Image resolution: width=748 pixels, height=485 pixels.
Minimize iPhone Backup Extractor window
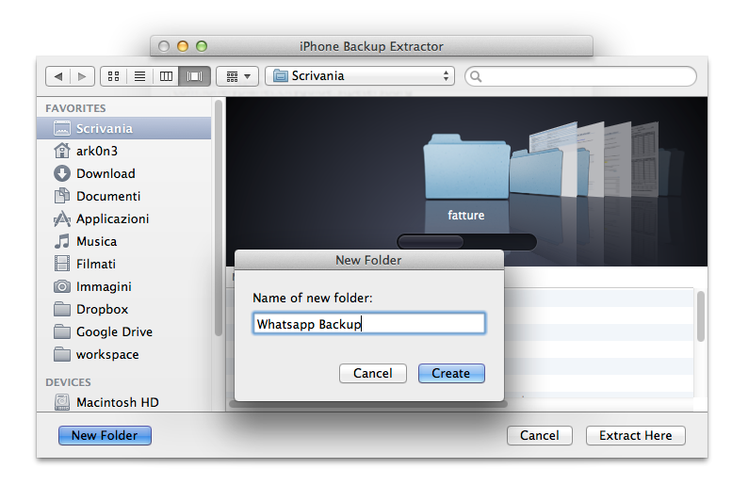click(183, 46)
